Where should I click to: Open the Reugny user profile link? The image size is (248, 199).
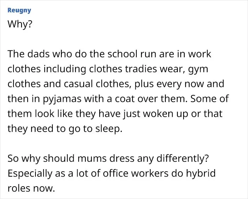[x=19, y=10]
